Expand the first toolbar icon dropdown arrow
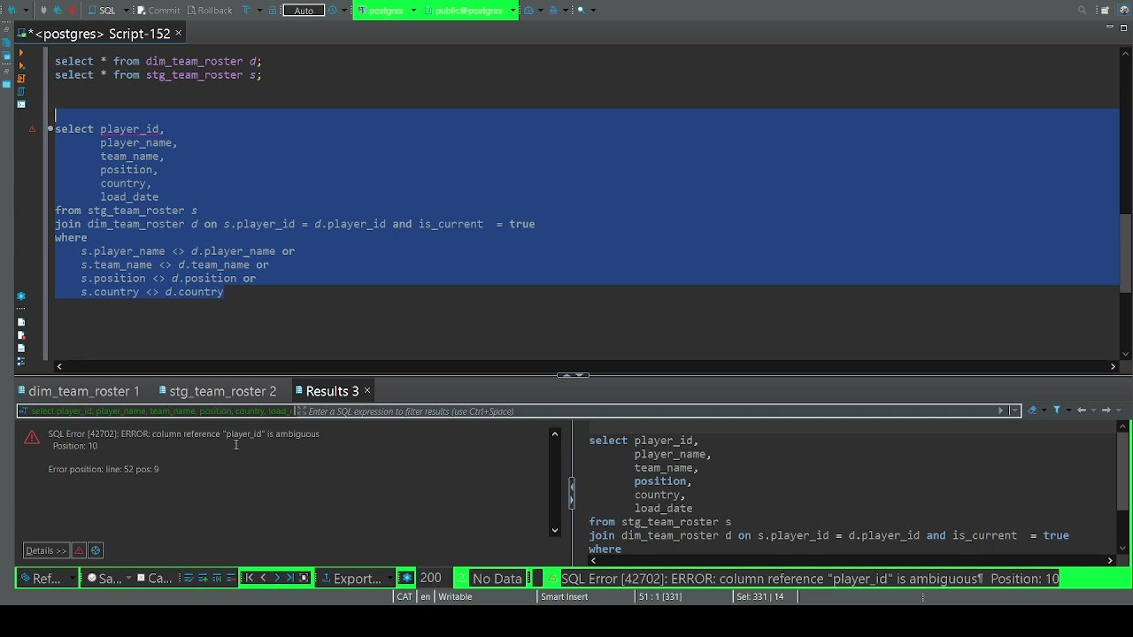Viewport: 1133px width, 637px height. click(25, 10)
